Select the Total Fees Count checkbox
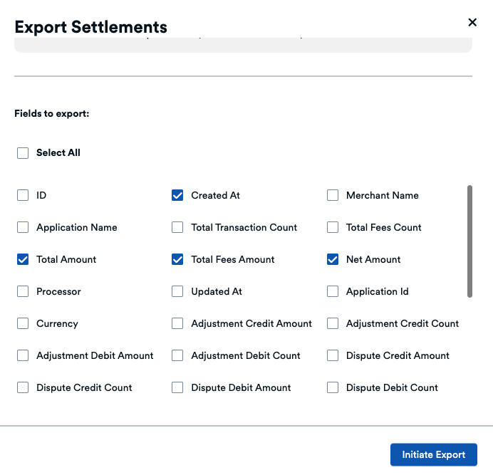Viewport: 493px width, 475px height. tap(333, 227)
